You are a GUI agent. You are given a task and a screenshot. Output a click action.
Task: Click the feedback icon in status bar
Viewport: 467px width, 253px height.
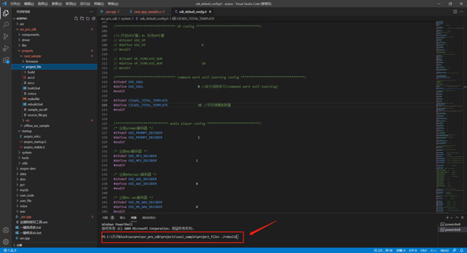[x=454, y=250]
